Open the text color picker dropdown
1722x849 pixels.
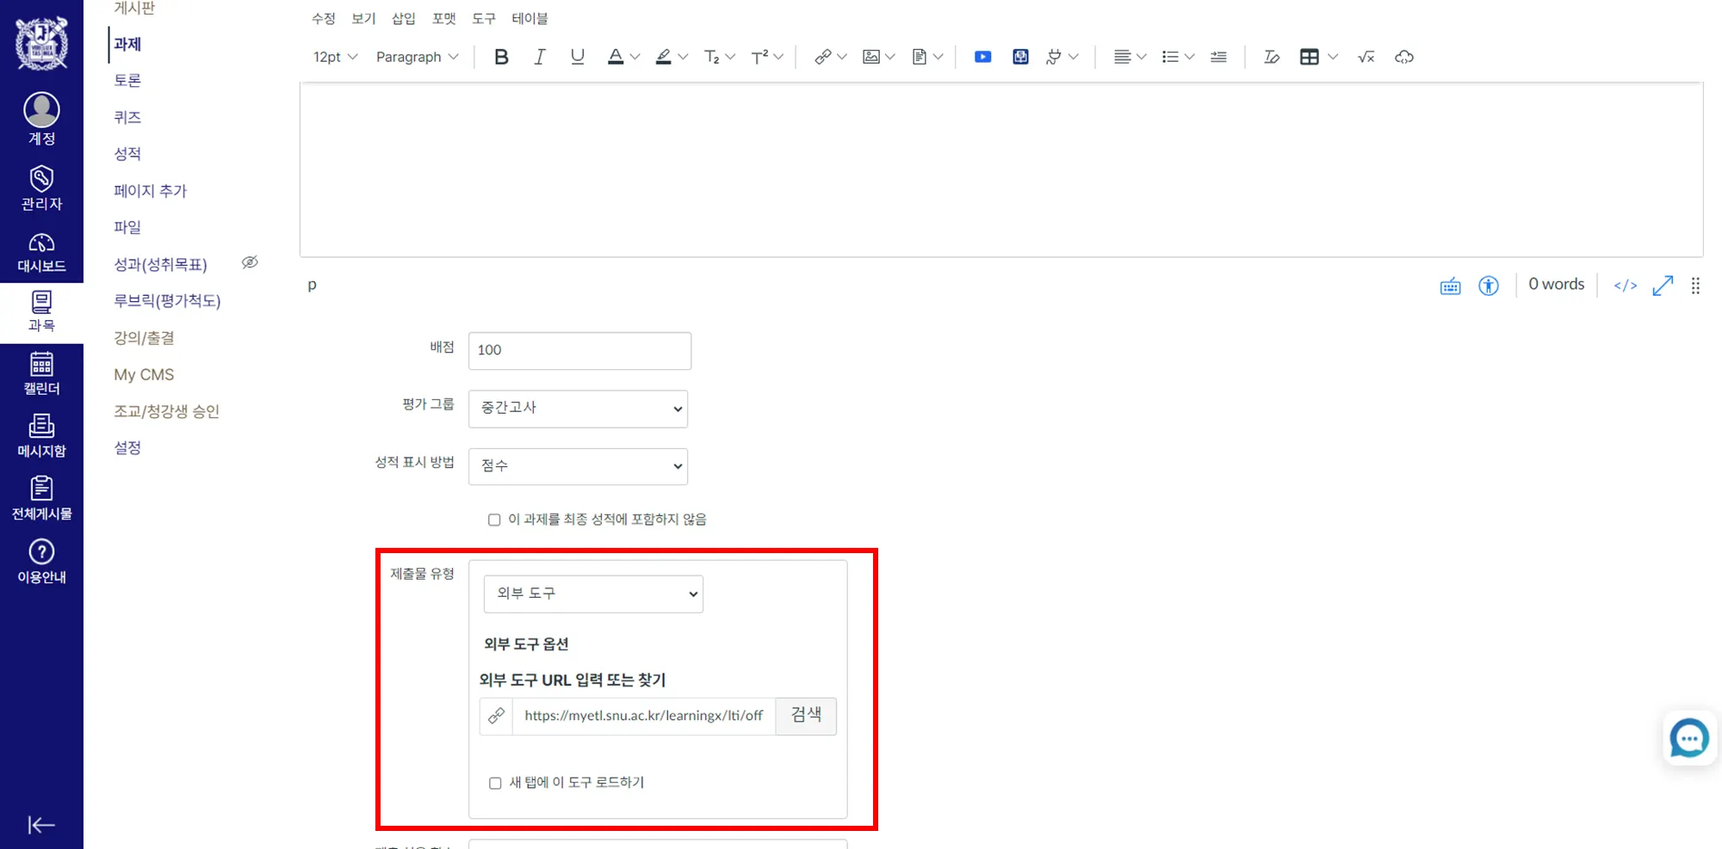(x=635, y=57)
